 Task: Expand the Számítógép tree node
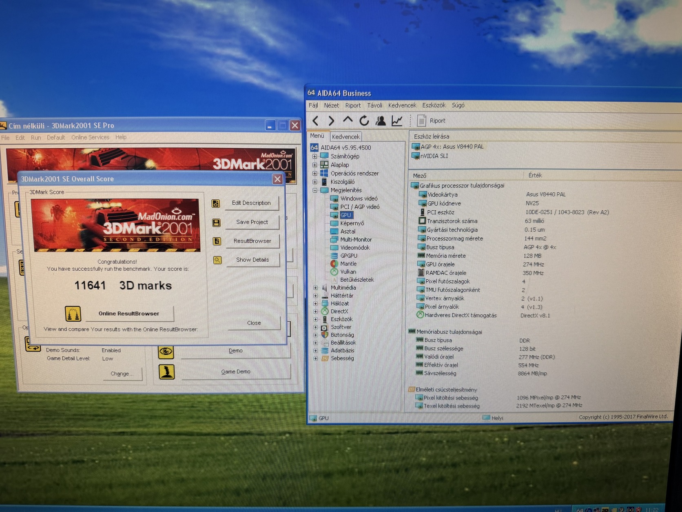[314, 156]
